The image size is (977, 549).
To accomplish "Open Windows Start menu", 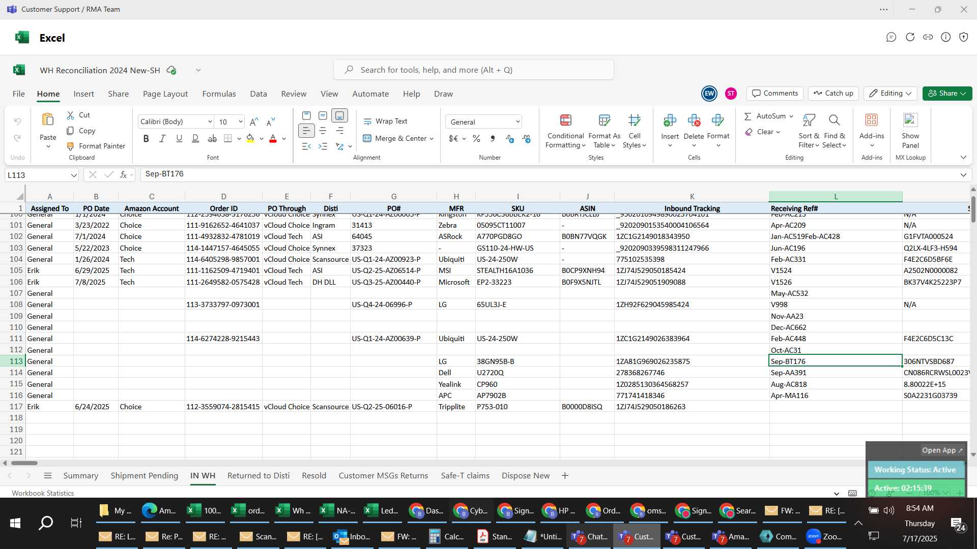I will click(15, 523).
